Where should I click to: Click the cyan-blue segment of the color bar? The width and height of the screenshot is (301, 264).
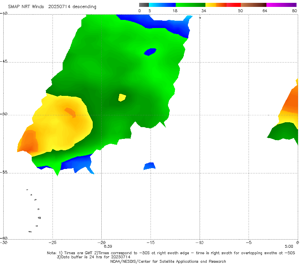[x=162, y=5]
